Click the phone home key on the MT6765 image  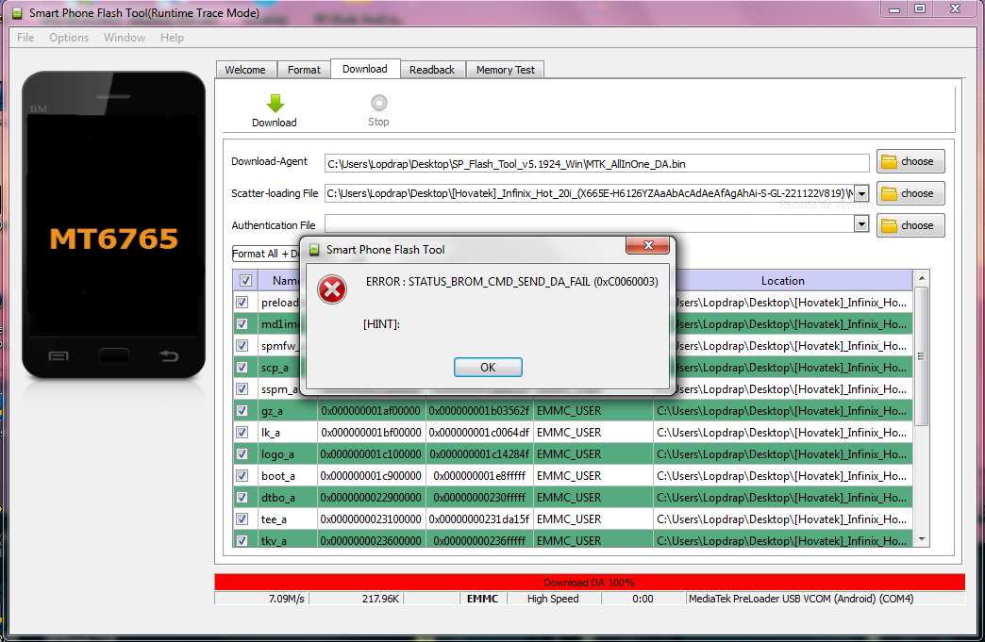point(114,355)
